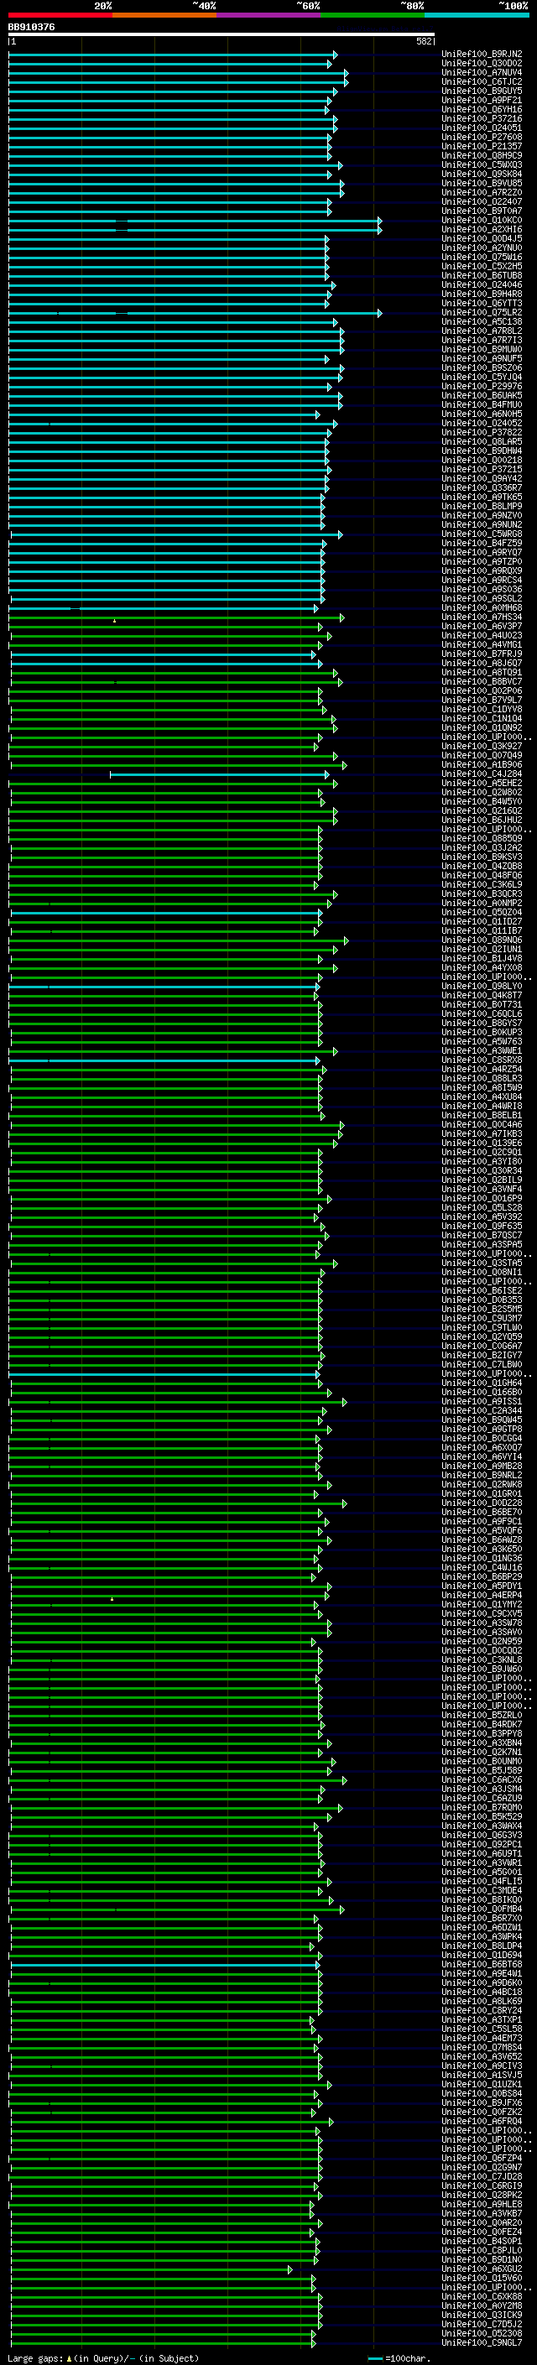Click the UniRef100_Q7M8S4 label
The image size is (537, 2365).
482,2046
